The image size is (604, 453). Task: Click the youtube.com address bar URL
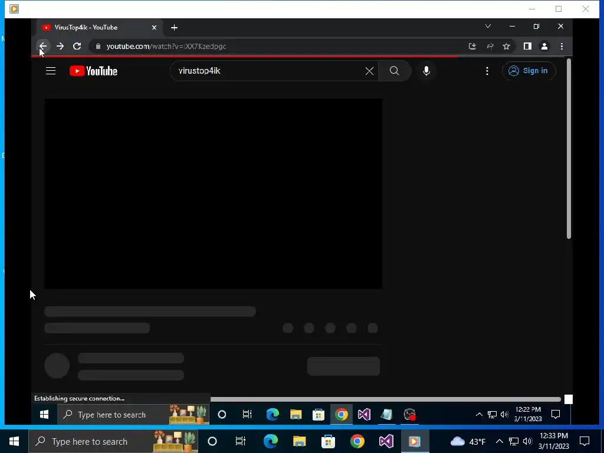166,46
